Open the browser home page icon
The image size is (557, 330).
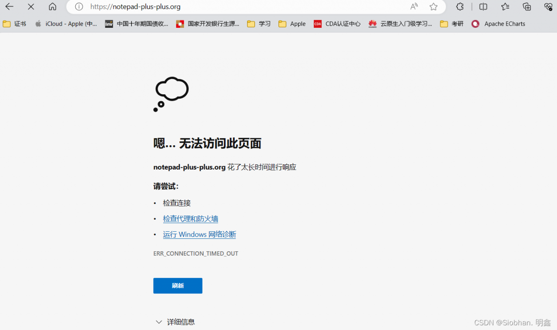click(53, 7)
